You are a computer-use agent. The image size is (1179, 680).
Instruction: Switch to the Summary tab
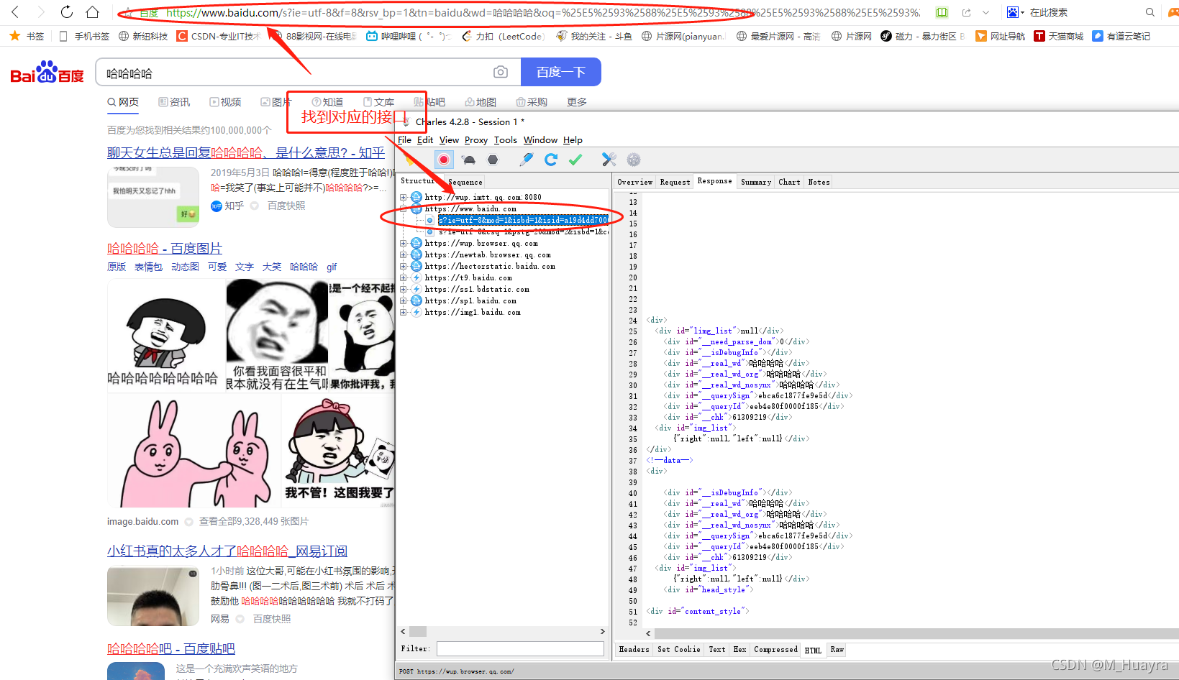756,182
